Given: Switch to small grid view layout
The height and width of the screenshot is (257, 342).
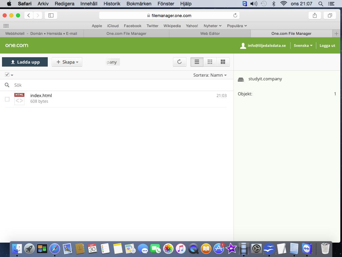Looking at the screenshot, I should pyautogui.click(x=210, y=62).
